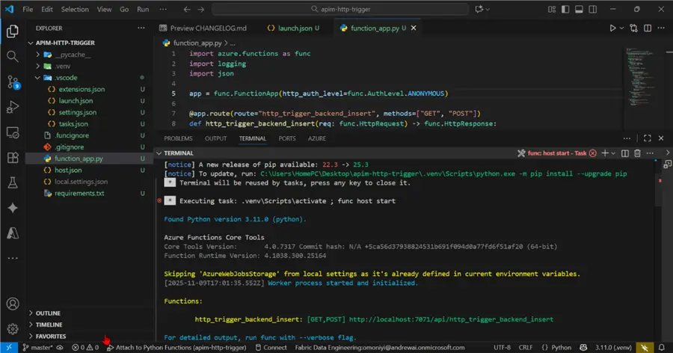The width and height of the screenshot is (673, 353).
Task: Open host.json in the explorer
Action: 68,170
